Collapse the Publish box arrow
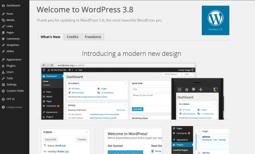 86,132
